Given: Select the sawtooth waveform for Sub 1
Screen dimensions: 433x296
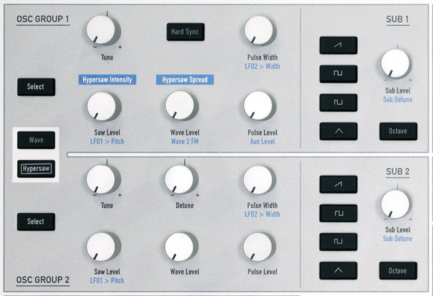Looking at the screenshot, I should (338, 45).
